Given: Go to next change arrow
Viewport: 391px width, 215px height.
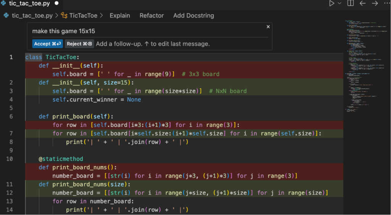Looking at the screenshot, I should [375, 3].
